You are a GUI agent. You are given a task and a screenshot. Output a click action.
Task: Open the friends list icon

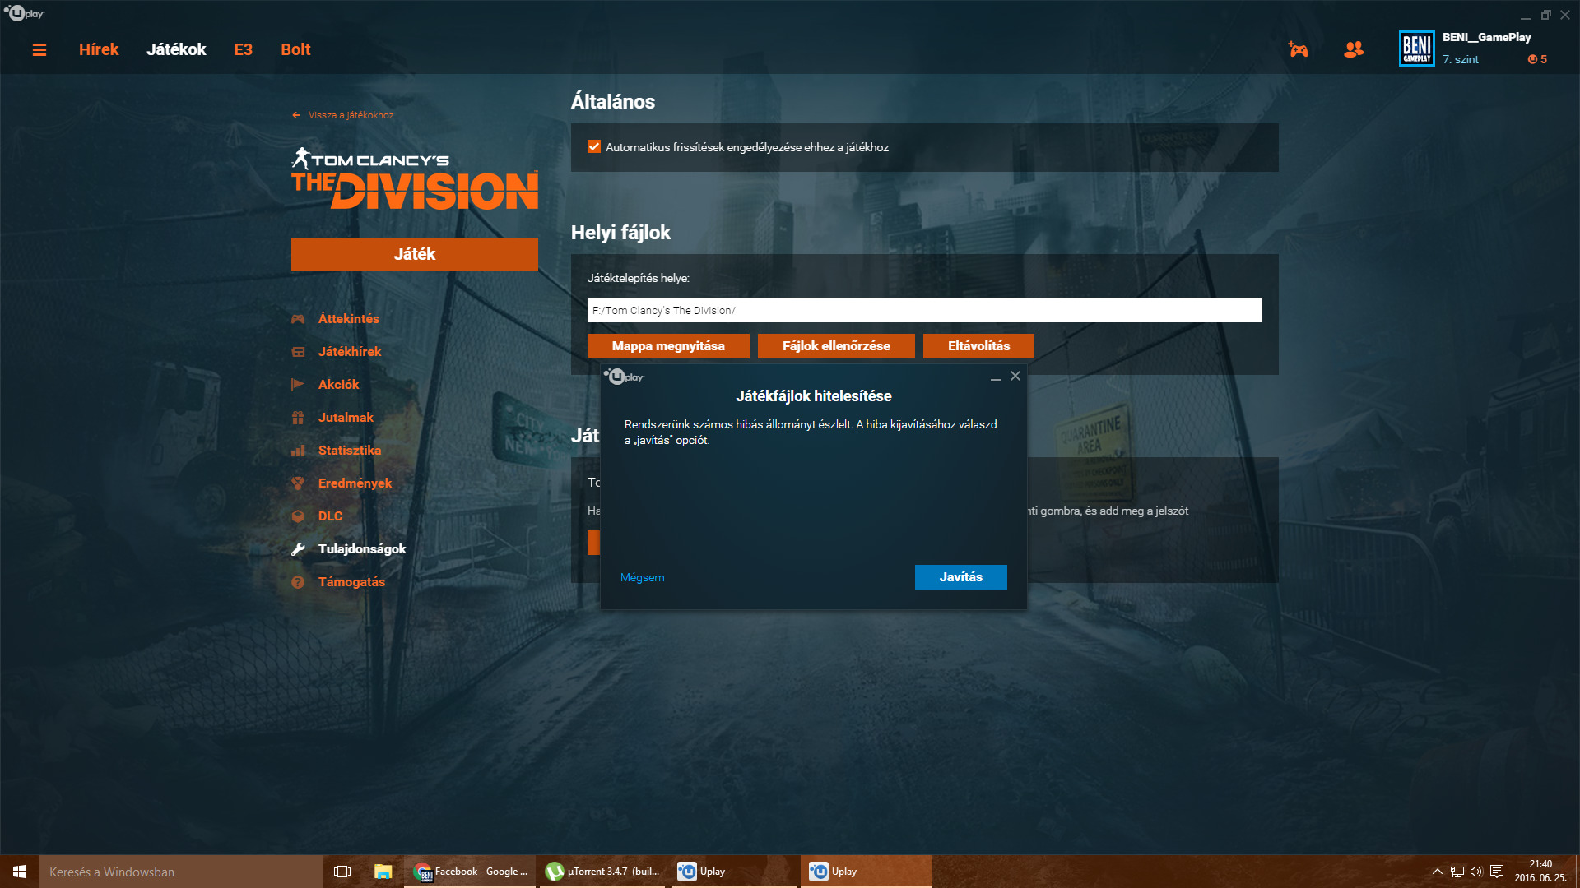(1354, 49)
